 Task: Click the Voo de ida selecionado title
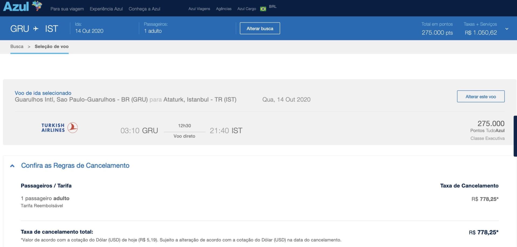(x=43, y=93)
